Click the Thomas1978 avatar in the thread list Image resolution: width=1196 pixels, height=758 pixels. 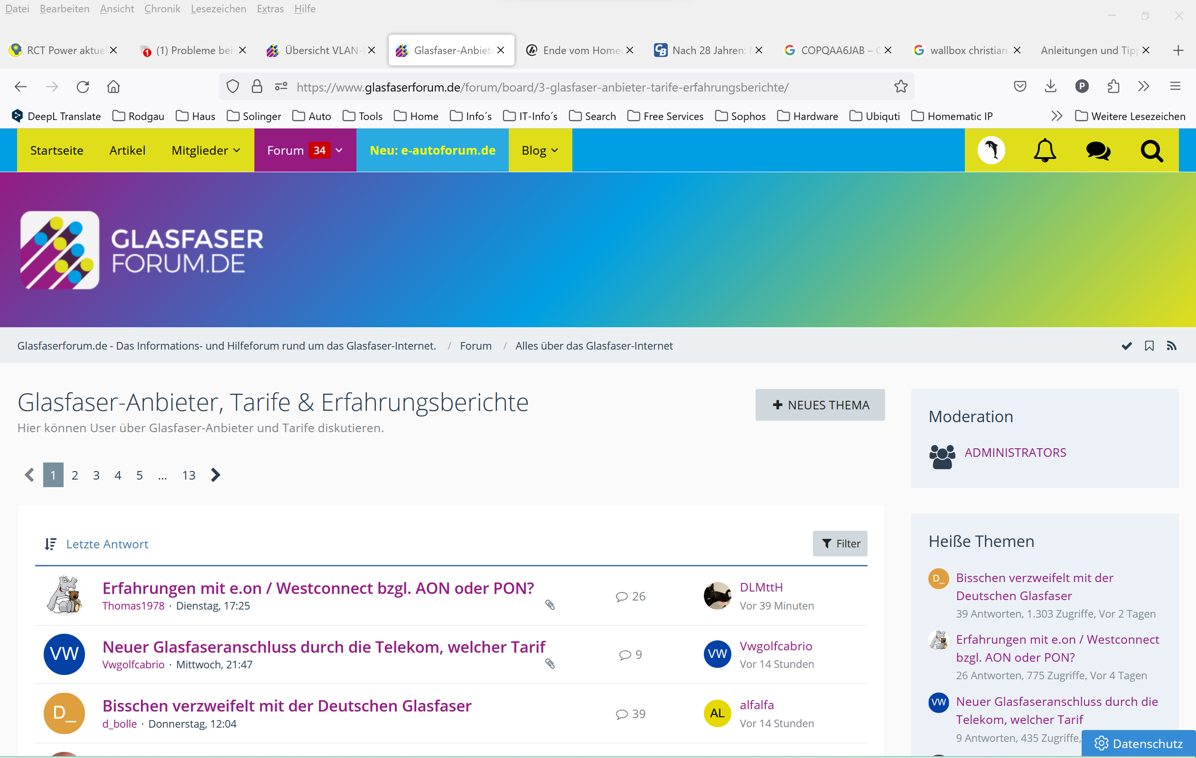pyautogui.click(x=65, y=595)
